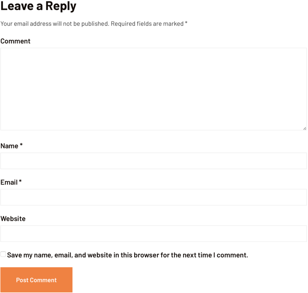Click the Comment field label

point(15,41)
